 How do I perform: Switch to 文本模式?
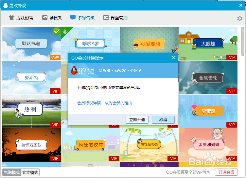point(30,172)
